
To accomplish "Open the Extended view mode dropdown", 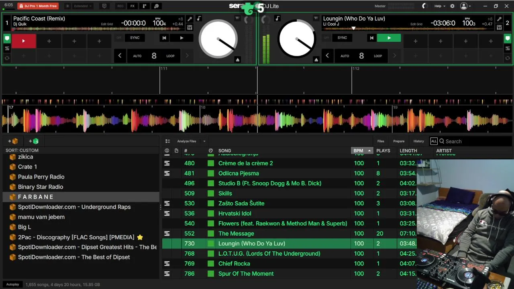I will (x=83, y=6).
